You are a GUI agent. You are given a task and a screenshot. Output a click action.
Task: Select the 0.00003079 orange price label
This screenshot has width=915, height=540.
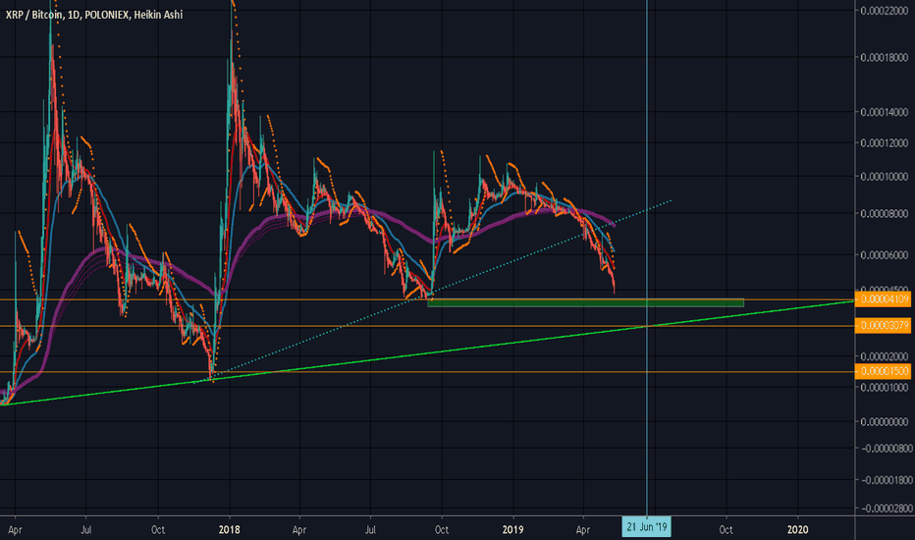(883, 325)
